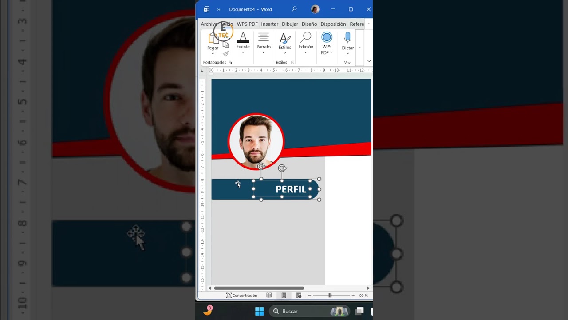Toggle Concentración focus mode
Viewport: 568px width, 320px height.
point(242,296)
